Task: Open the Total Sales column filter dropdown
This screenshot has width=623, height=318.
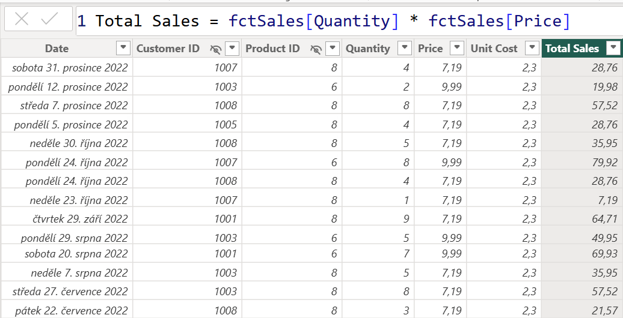Action: point(613,48)
